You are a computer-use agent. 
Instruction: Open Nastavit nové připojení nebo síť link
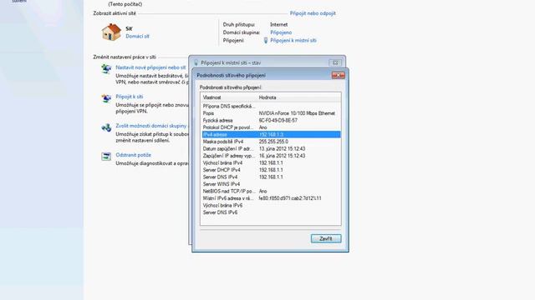(150, 67)
